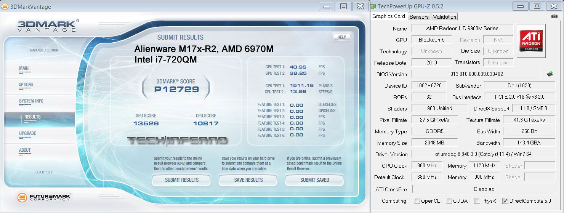Screen dimensions: 564x213
Task: Click the Bus Width 256 Bit field
Action: pyautogui.click(x=529, y=131)
